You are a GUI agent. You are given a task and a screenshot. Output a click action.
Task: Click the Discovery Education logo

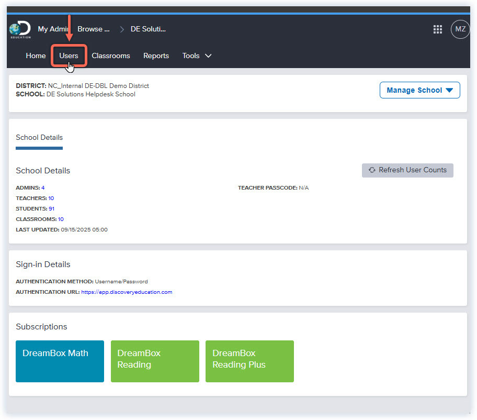pyautogui.click(x=19, y=29)
